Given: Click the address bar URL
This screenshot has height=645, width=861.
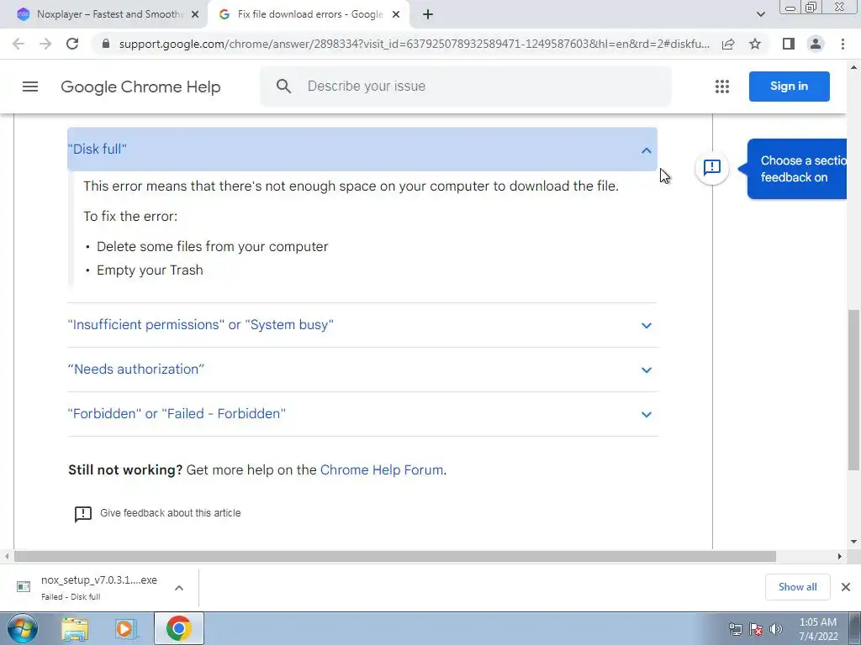Looking at the screenshot, I should point(414,44).
